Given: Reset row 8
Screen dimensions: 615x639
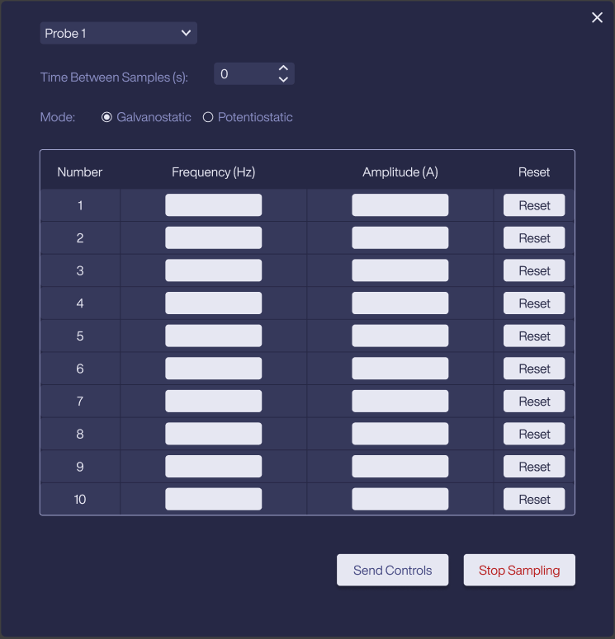Looking at the screenshot, I should (x=534, y=434).
